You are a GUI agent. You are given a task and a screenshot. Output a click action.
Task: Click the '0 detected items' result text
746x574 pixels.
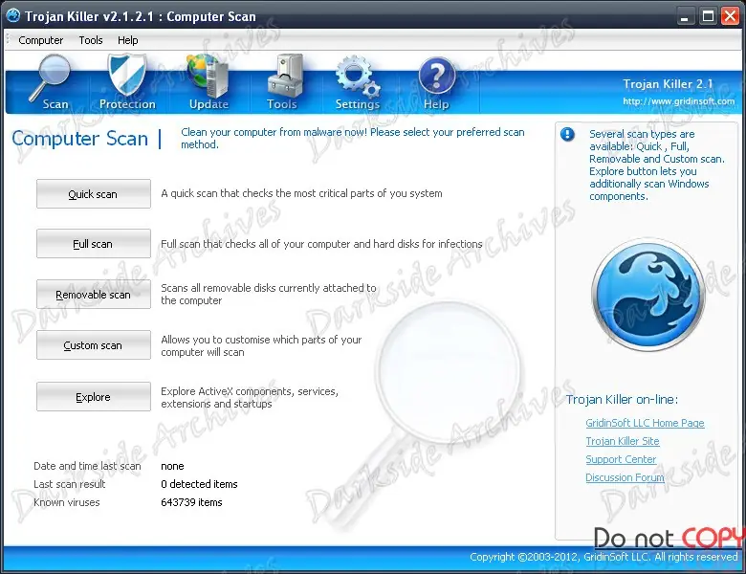(x=199, y=484)
